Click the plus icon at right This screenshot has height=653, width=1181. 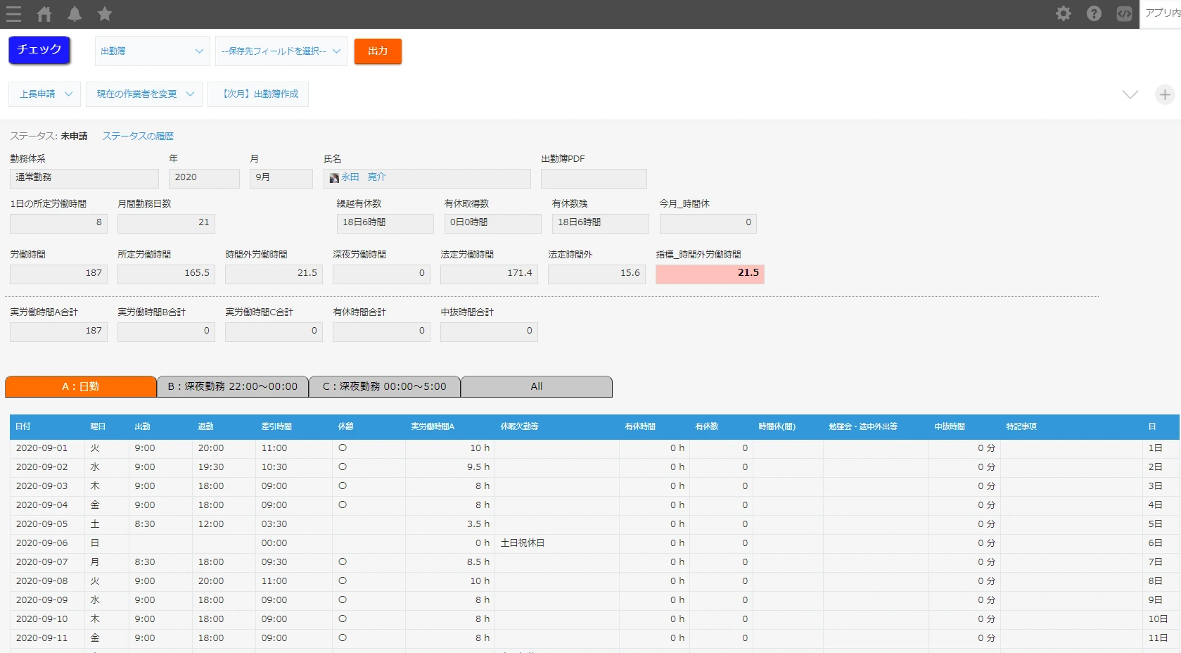tap(1165, 94)
